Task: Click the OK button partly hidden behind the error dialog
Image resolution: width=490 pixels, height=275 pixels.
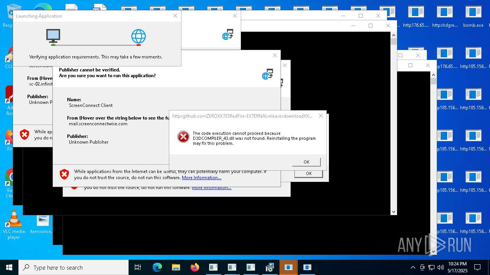Action: click(x=309, y=174)
